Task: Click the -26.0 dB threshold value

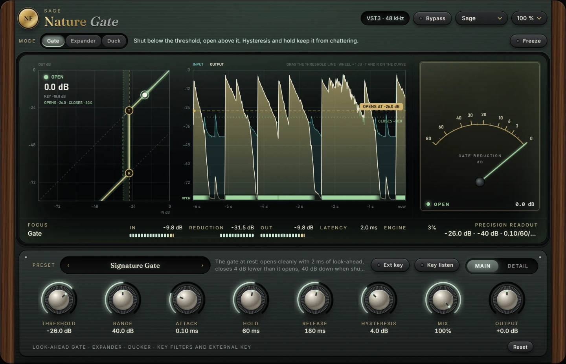Action: pyautogui.click(x=59, y=331)
